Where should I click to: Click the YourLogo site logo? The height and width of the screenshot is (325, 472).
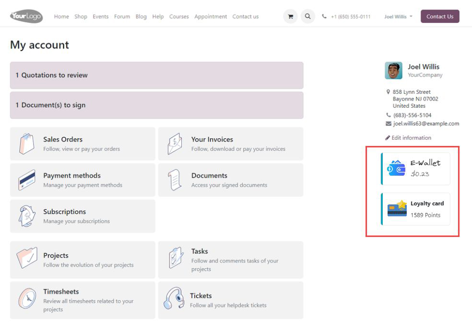point(26,16)
